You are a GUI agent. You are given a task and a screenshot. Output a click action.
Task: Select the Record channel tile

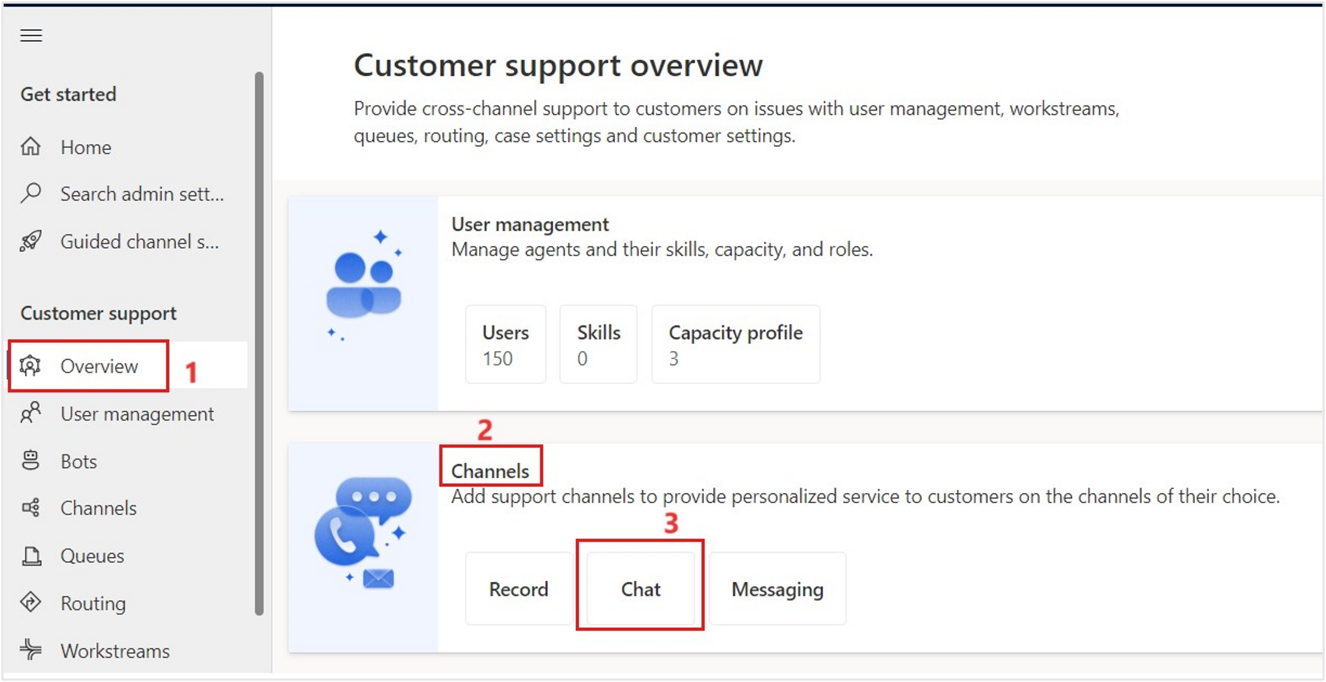pos(519,589)
